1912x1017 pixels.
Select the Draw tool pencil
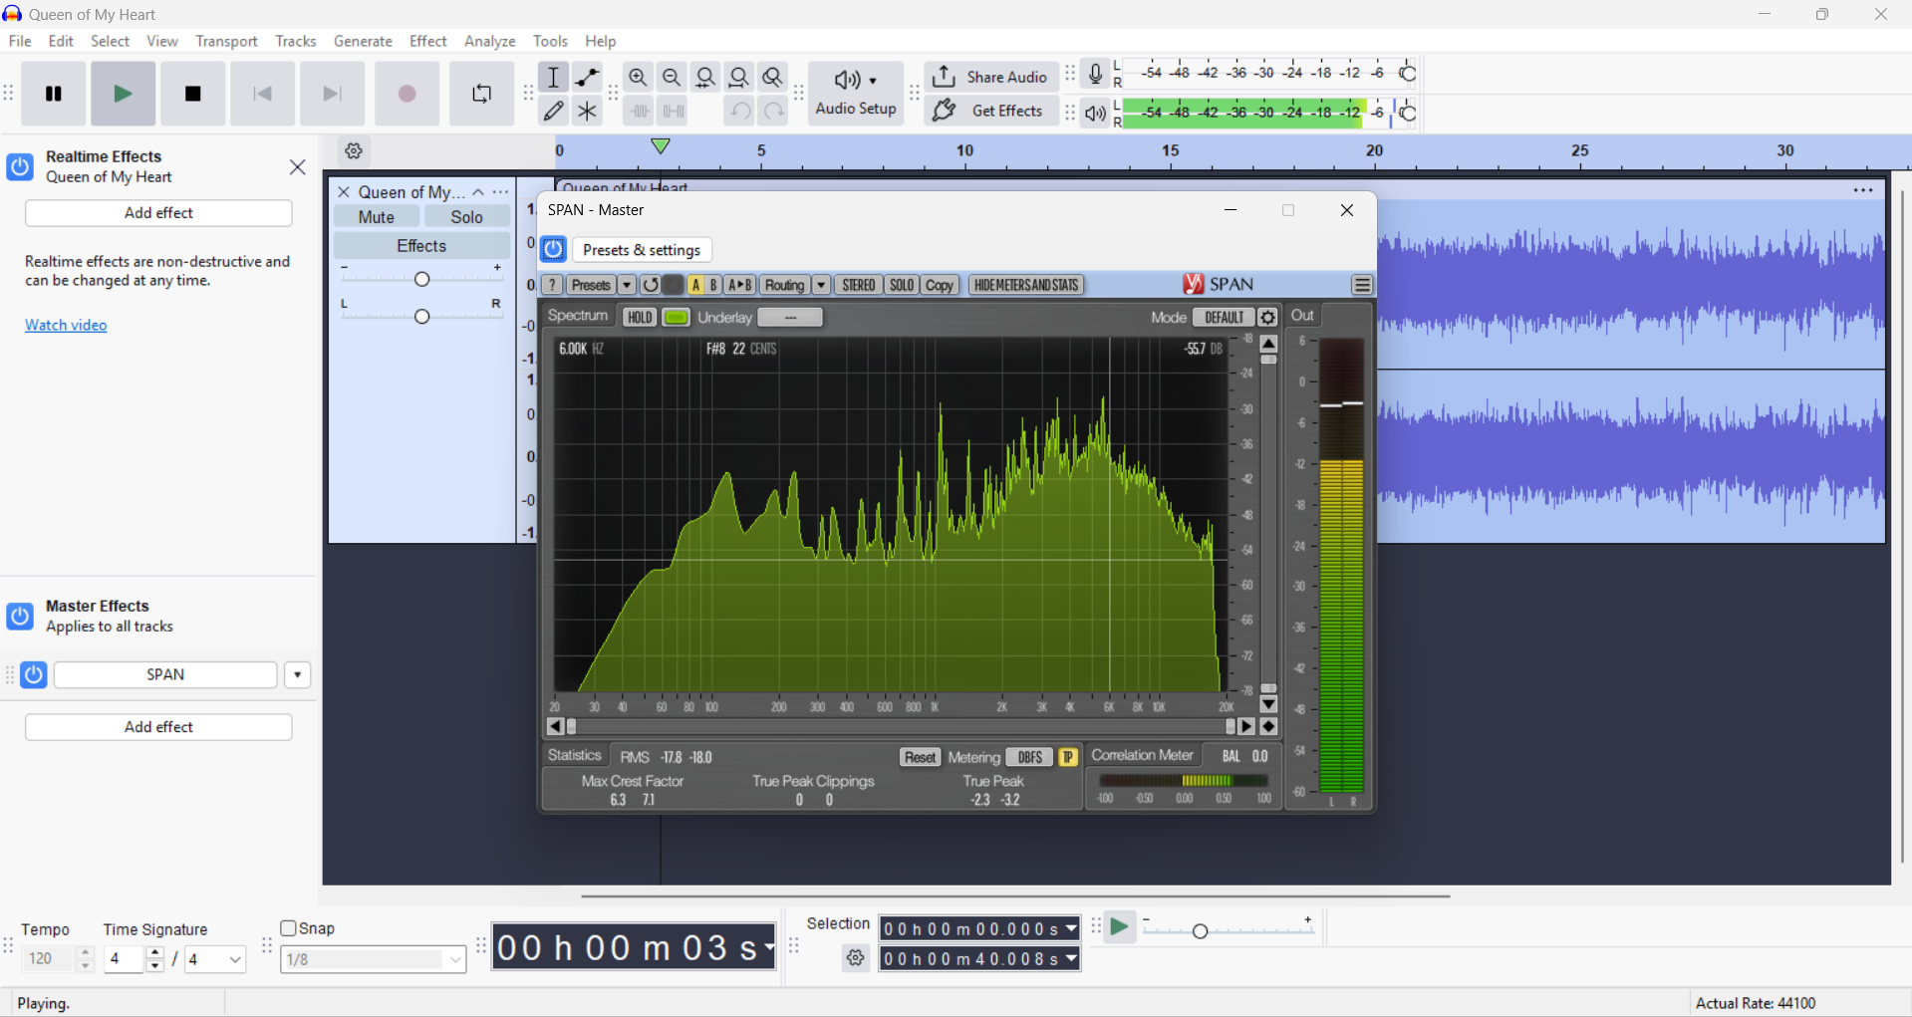554,111
